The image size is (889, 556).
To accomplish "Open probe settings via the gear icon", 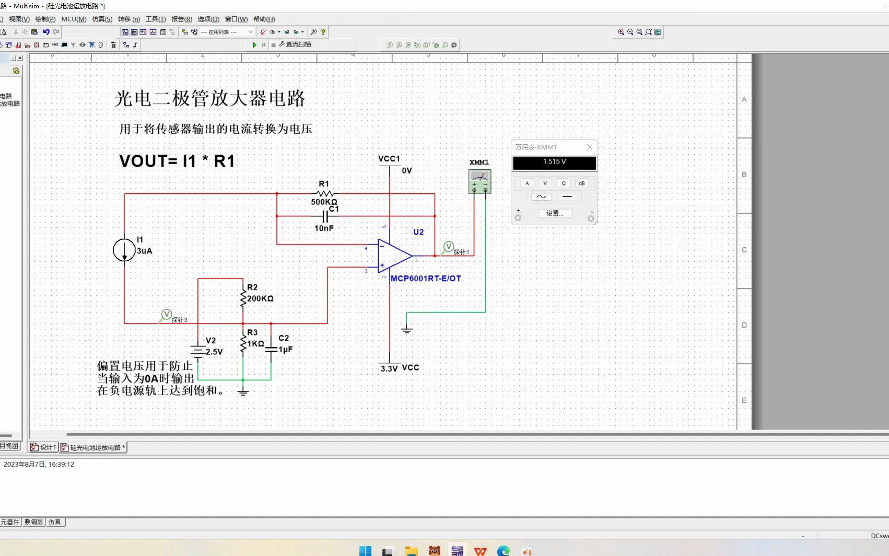I will [x=454, y=45].
